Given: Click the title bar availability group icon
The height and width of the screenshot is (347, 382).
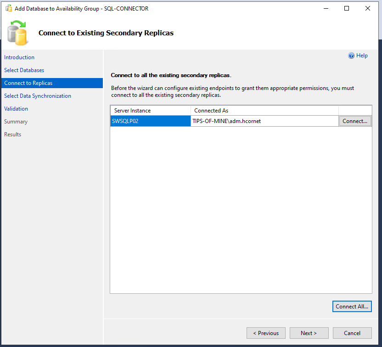Looking at the screenshot, I should tap(9, 9).
